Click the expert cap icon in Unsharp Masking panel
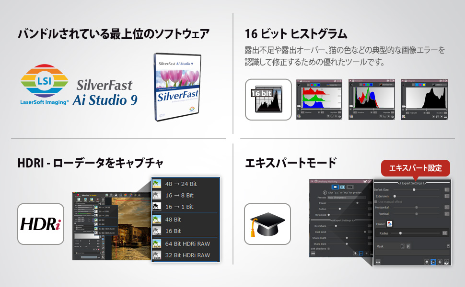This screenshot has height=287, width=465. [361, 254]
